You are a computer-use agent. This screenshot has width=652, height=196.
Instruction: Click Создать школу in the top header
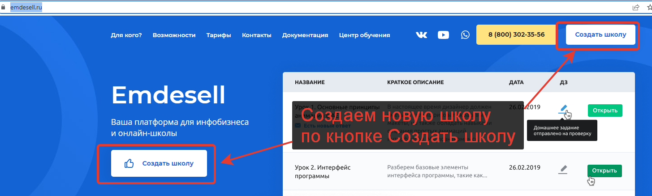coord(600,34)
